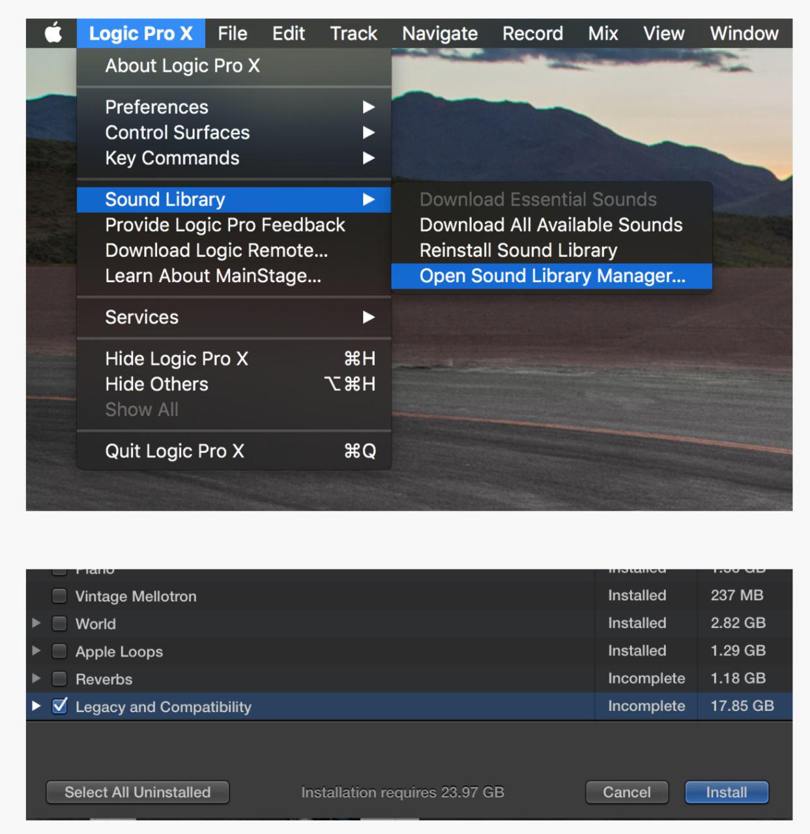Expand the Key Commands submenu

[234, 158]
